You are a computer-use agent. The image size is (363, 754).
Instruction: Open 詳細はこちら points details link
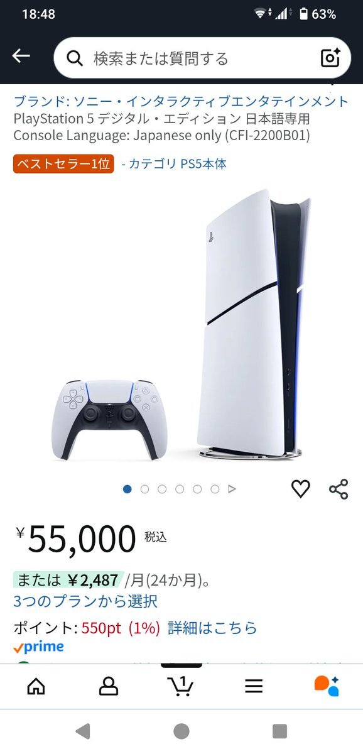(212, 628)
